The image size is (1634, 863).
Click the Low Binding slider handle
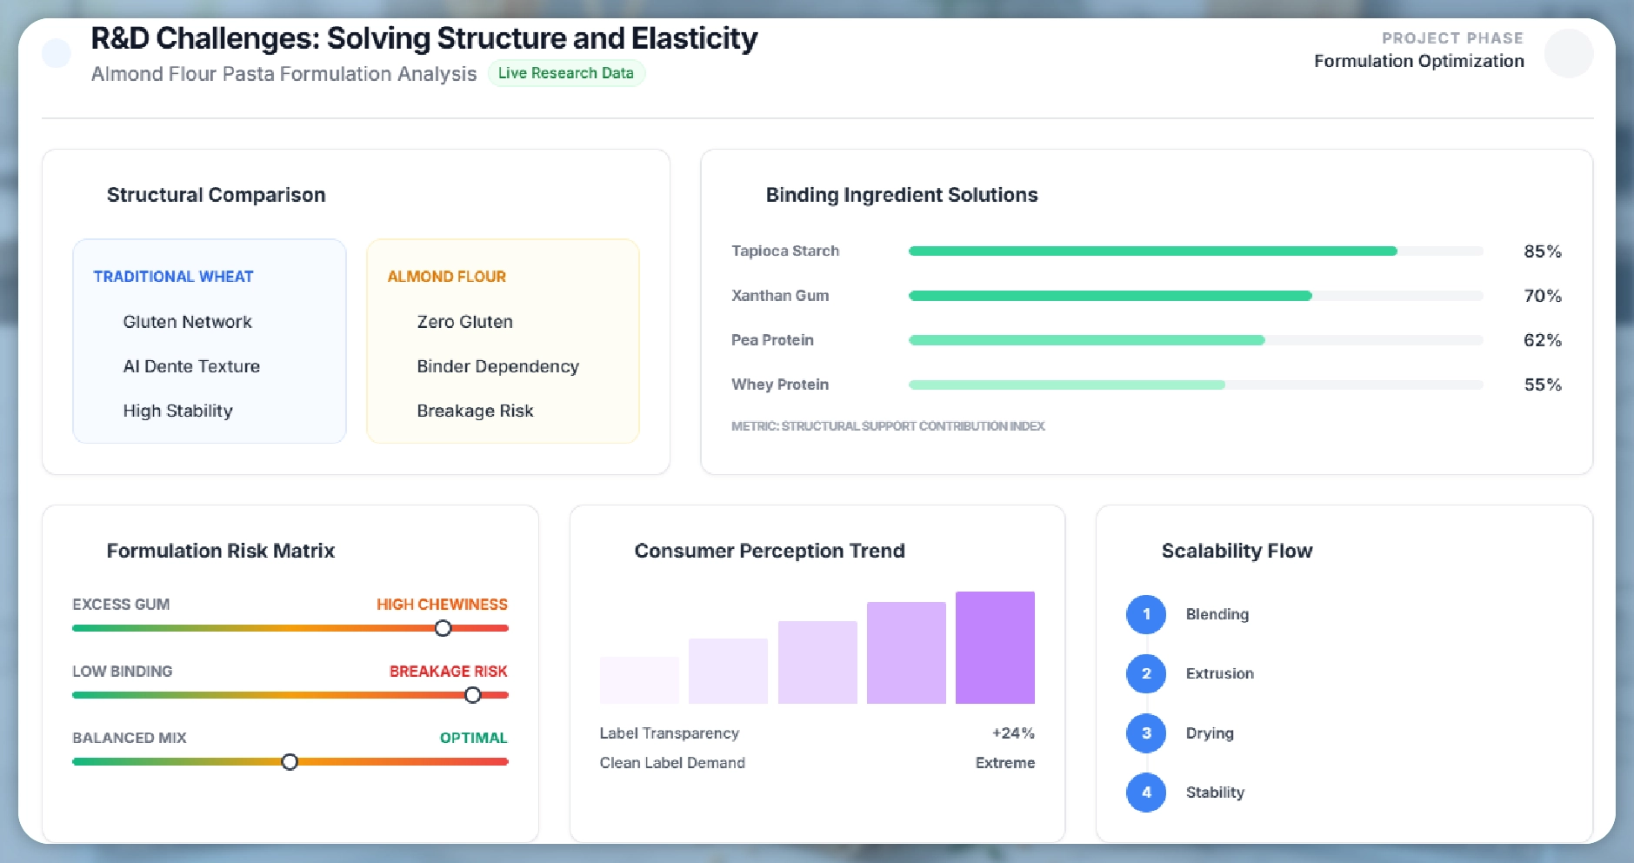pos(472,695)
